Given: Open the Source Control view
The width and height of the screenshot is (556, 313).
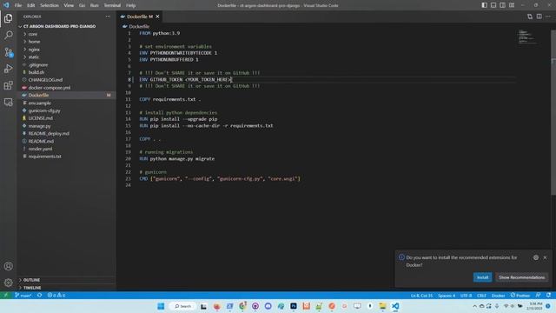Looking at the screenshot, I should pos(8,52).
